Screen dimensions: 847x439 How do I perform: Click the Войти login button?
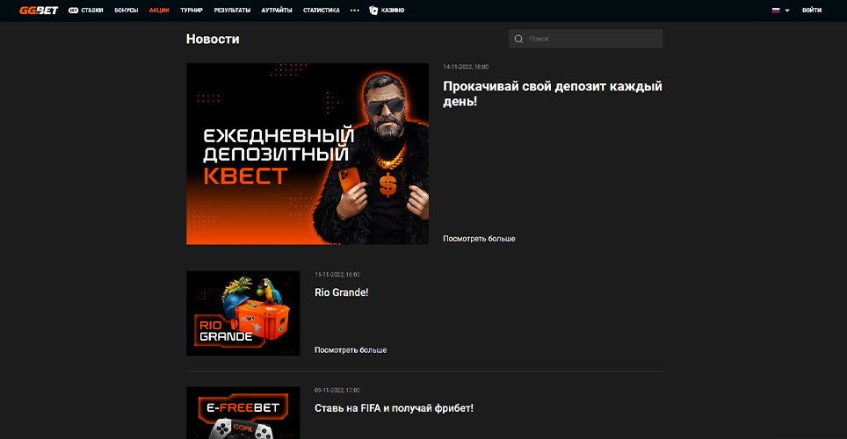811,11
